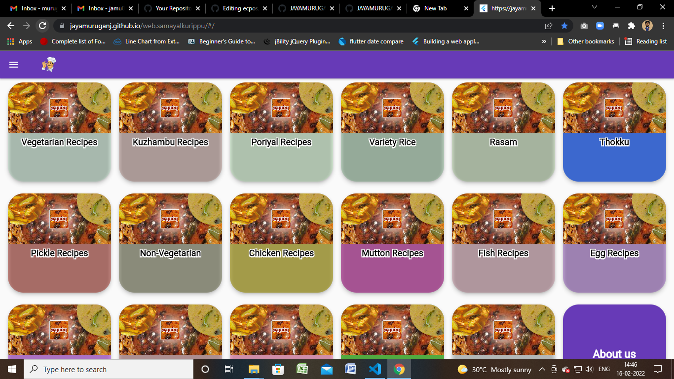Click the volume speaker tray icon
Viewport: 674px width, 379px height.
point(589,369)
